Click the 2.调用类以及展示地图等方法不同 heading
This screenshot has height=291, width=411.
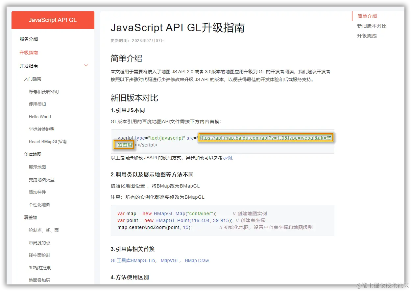(152, 174)
